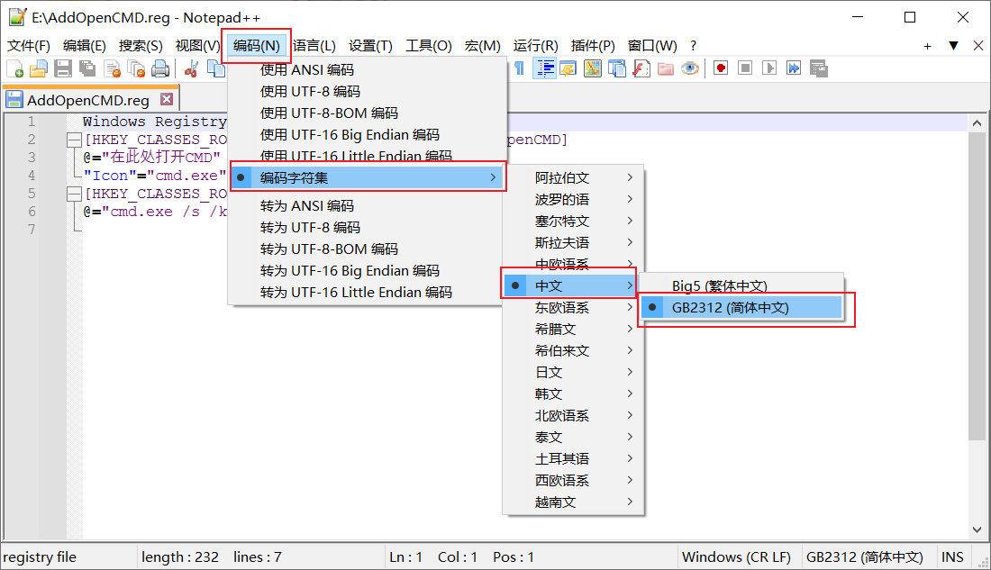Click the user-defined language lightning icon

click(x=568, y=68)
